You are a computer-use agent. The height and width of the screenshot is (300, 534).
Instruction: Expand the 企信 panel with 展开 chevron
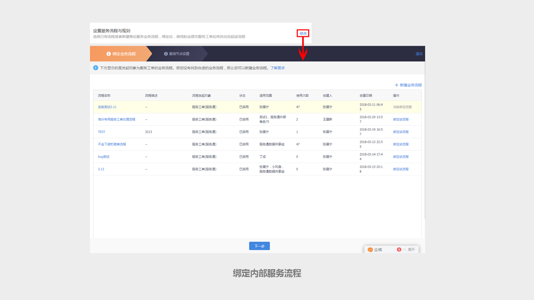point(409,249)
